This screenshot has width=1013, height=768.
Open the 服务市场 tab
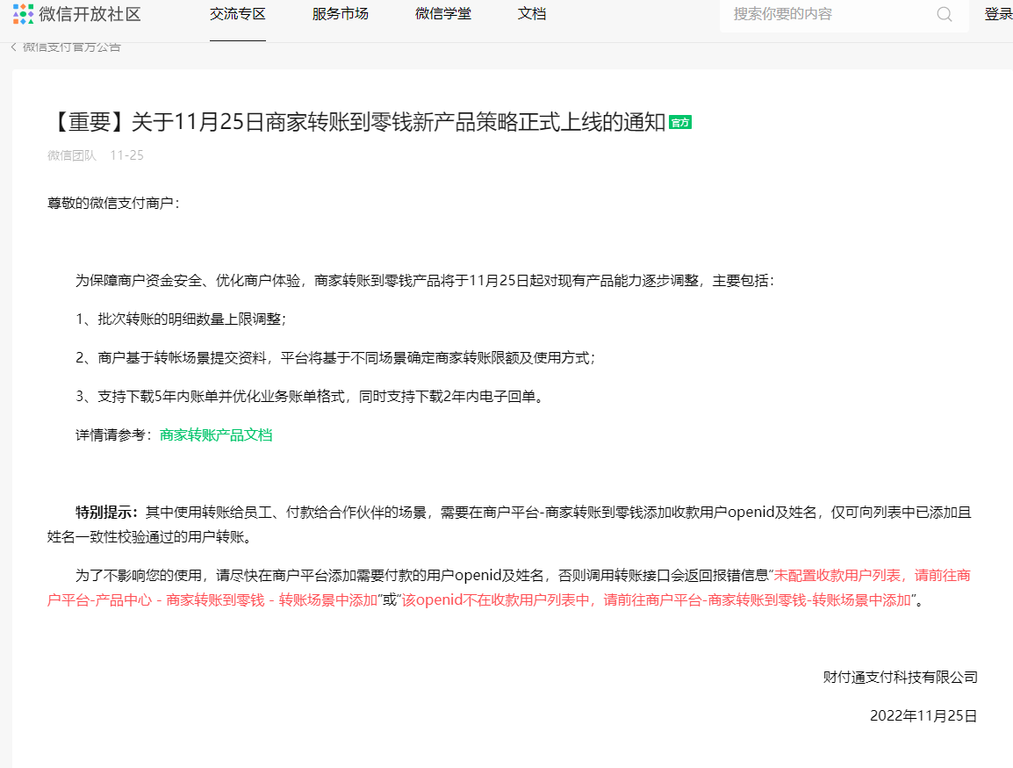[x=341, y=14]
